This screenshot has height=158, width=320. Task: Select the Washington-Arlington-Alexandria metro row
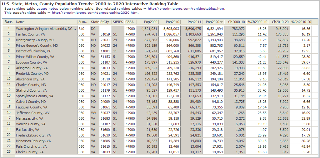[x=46, y=29]
